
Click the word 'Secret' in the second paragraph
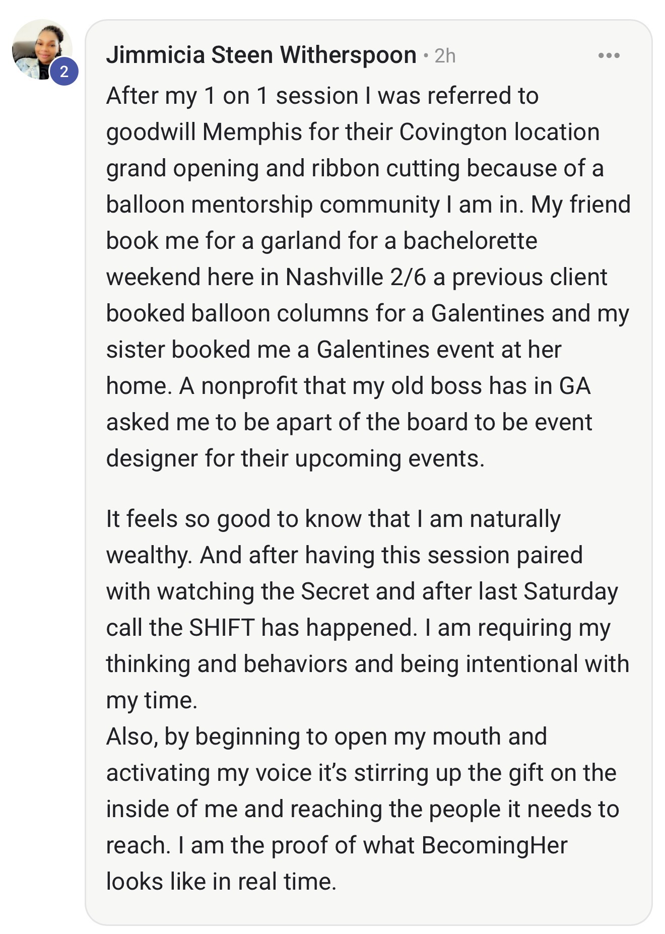click(335, 591)
